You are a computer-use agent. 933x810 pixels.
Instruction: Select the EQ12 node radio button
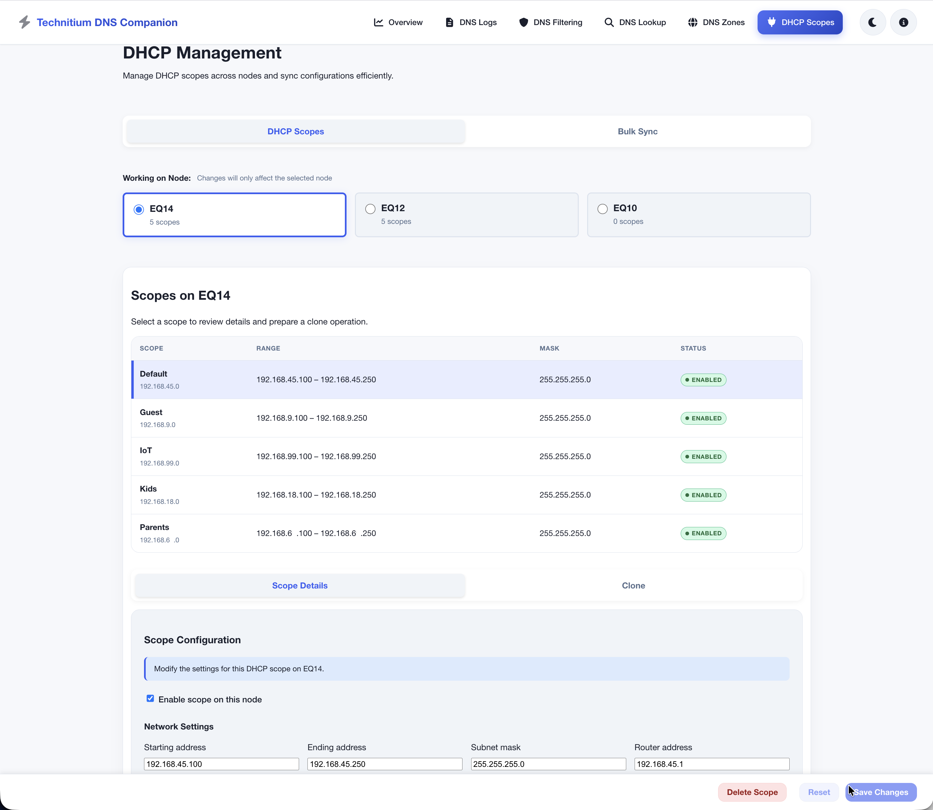pos(370,209)
